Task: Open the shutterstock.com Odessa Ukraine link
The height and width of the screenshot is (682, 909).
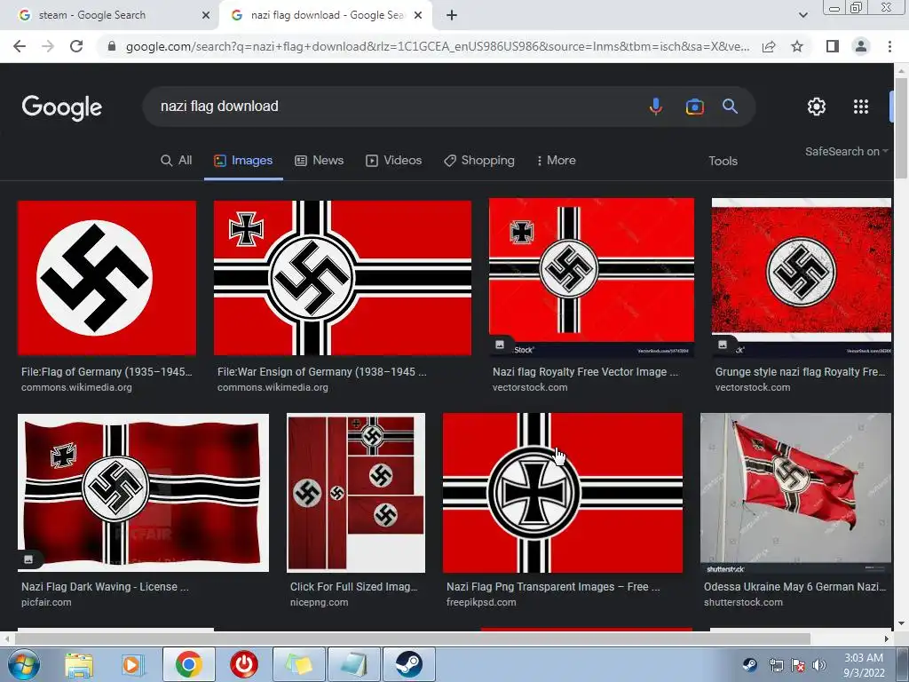Action: [x=794, y=586]
